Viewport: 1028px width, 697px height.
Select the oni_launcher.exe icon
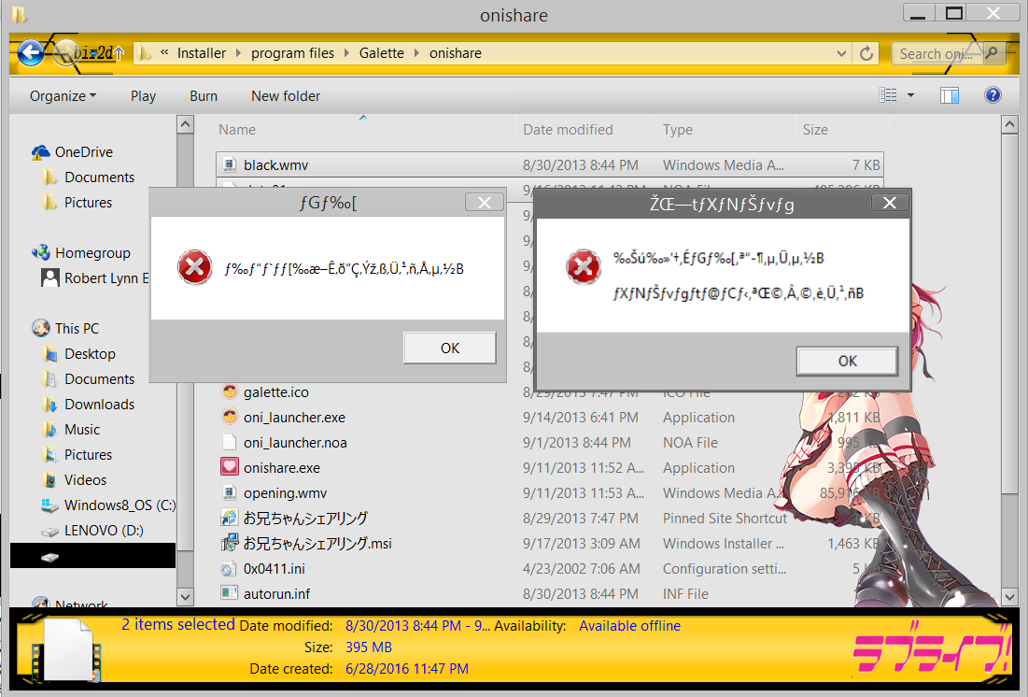point(229,417)
